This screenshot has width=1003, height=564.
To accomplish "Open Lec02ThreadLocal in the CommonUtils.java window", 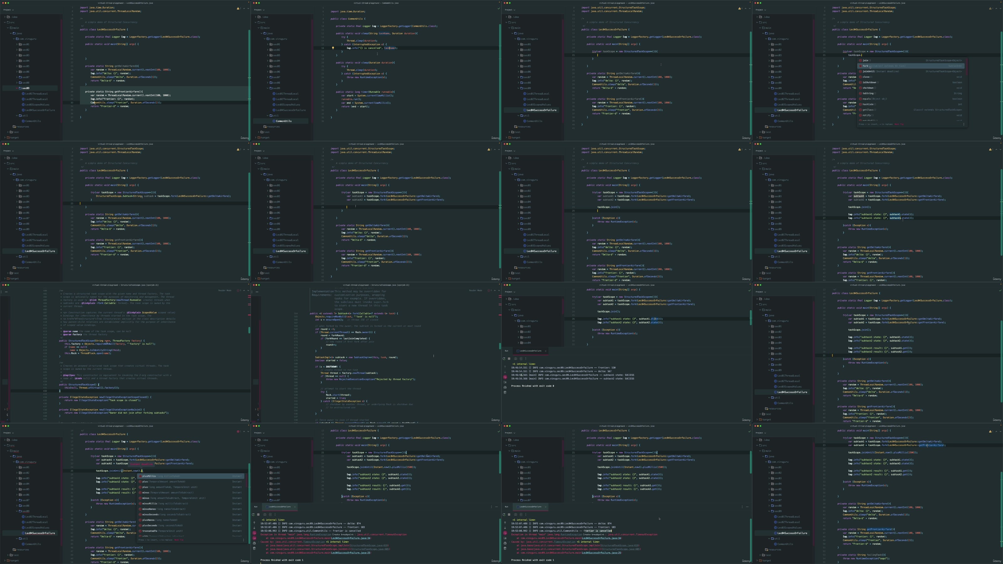I will tap(286, 99).
